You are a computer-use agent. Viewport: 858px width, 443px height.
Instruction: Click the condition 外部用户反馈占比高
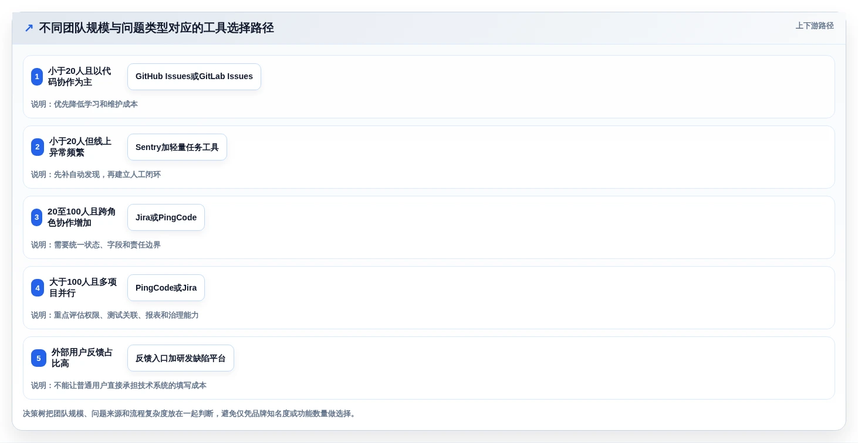point(82,358)
